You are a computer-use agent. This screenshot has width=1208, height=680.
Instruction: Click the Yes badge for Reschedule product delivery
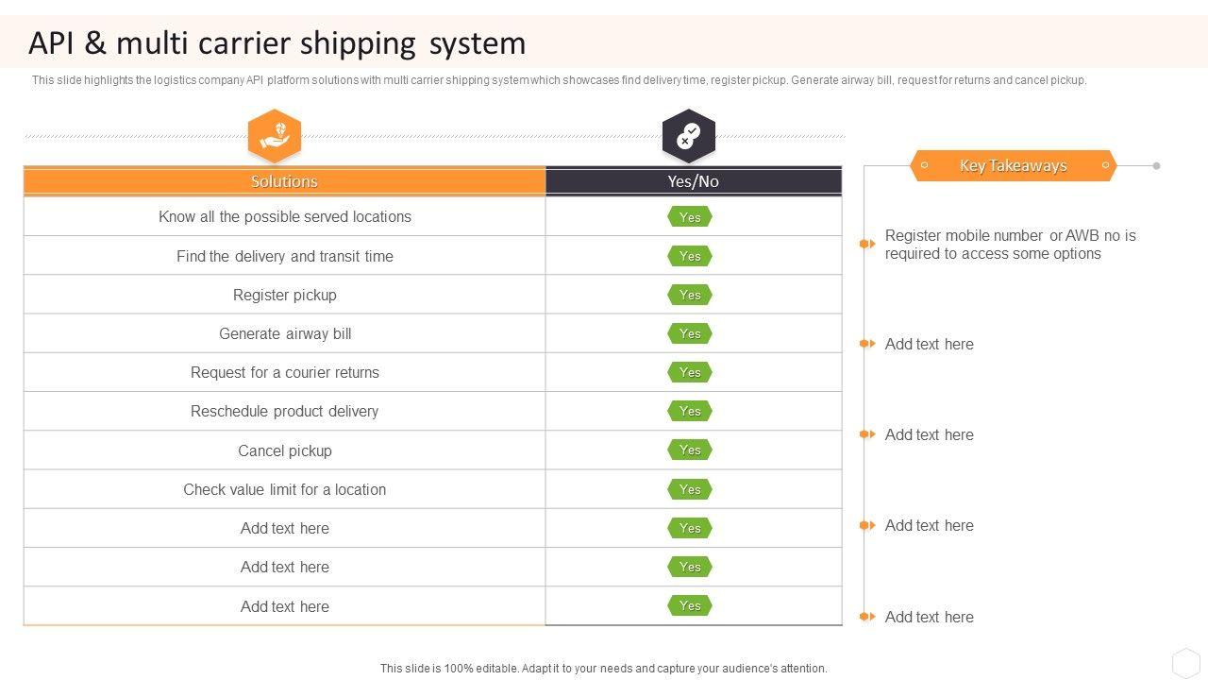(x=690, y=411)
